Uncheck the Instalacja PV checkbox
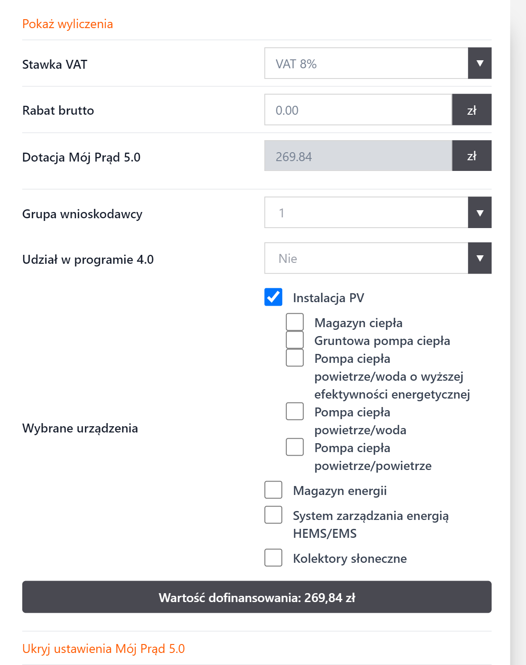This screenshot has height=665, width=526. click(273, 297)
